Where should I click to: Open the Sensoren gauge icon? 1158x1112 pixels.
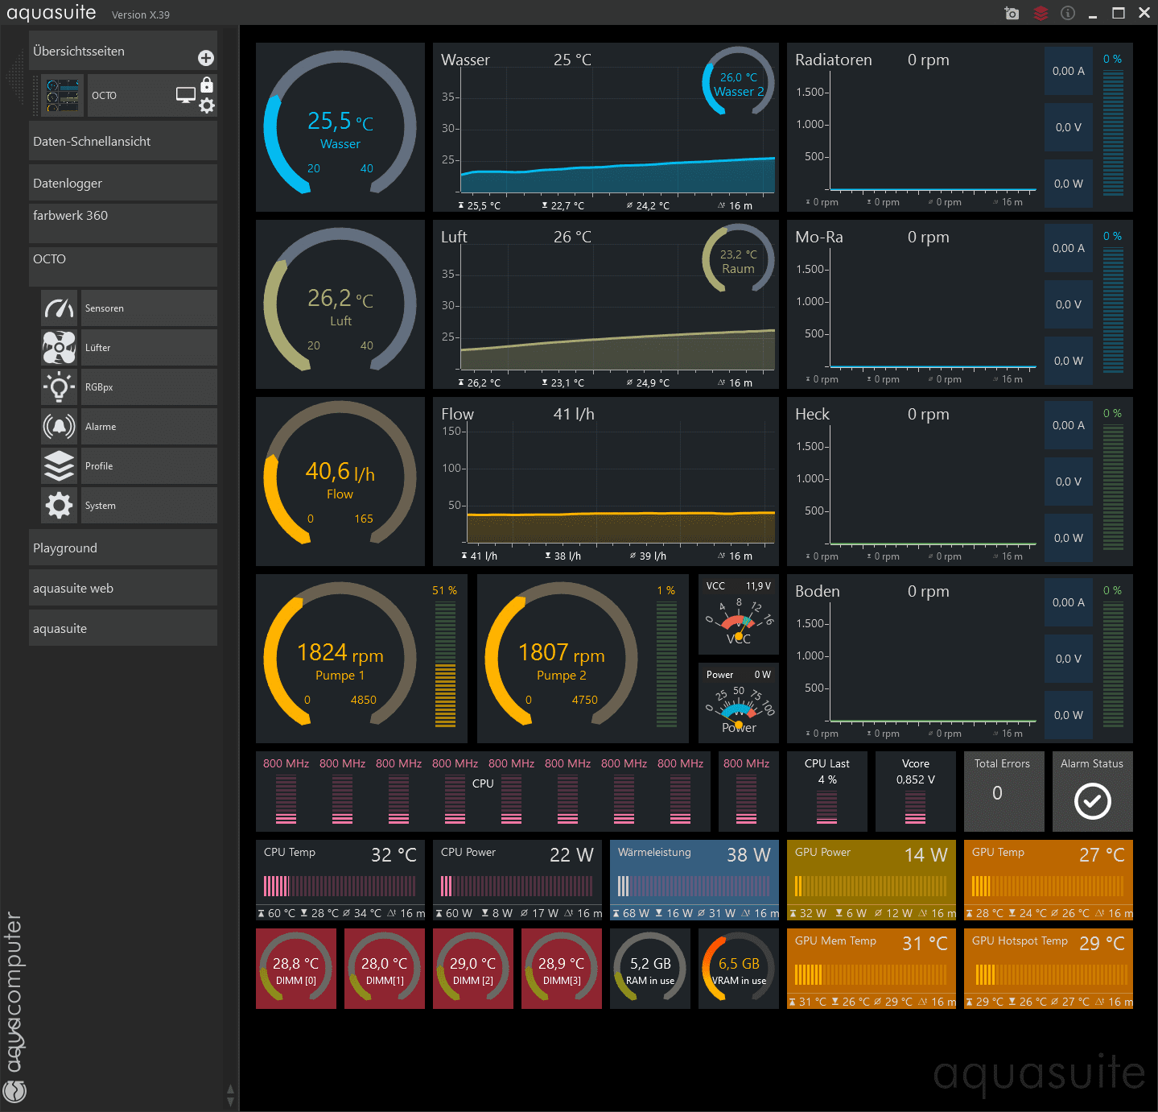click(x=60, y=308)
